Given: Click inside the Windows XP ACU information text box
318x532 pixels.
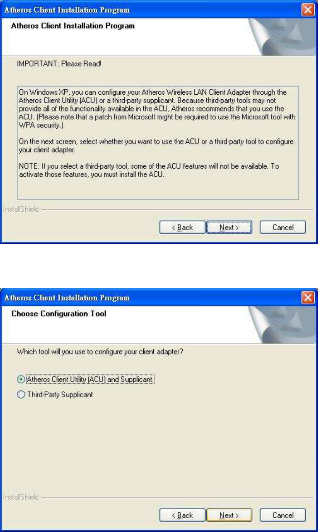Looking at the screenshot, I should coord(158,141).
